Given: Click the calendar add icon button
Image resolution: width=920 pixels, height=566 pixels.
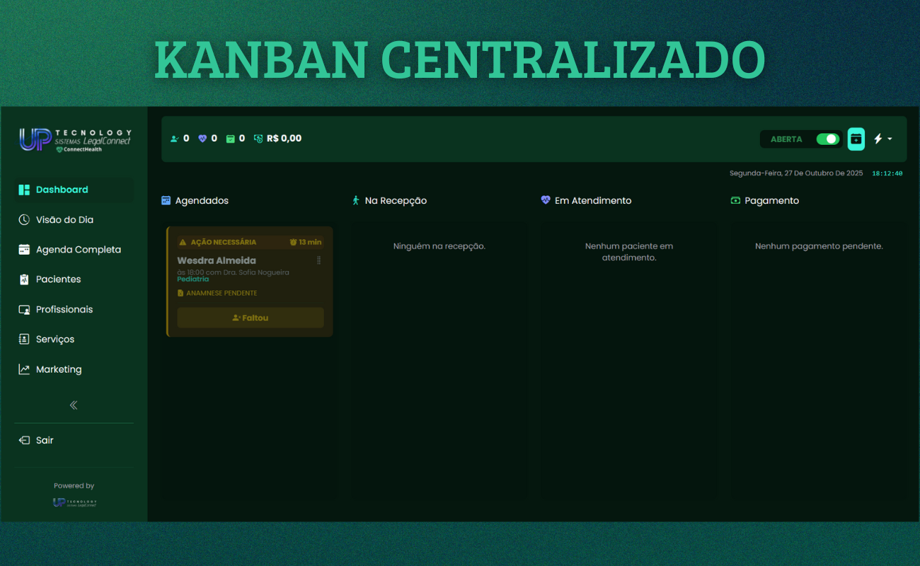Looking at the screenshot, I should coord(856,139).
